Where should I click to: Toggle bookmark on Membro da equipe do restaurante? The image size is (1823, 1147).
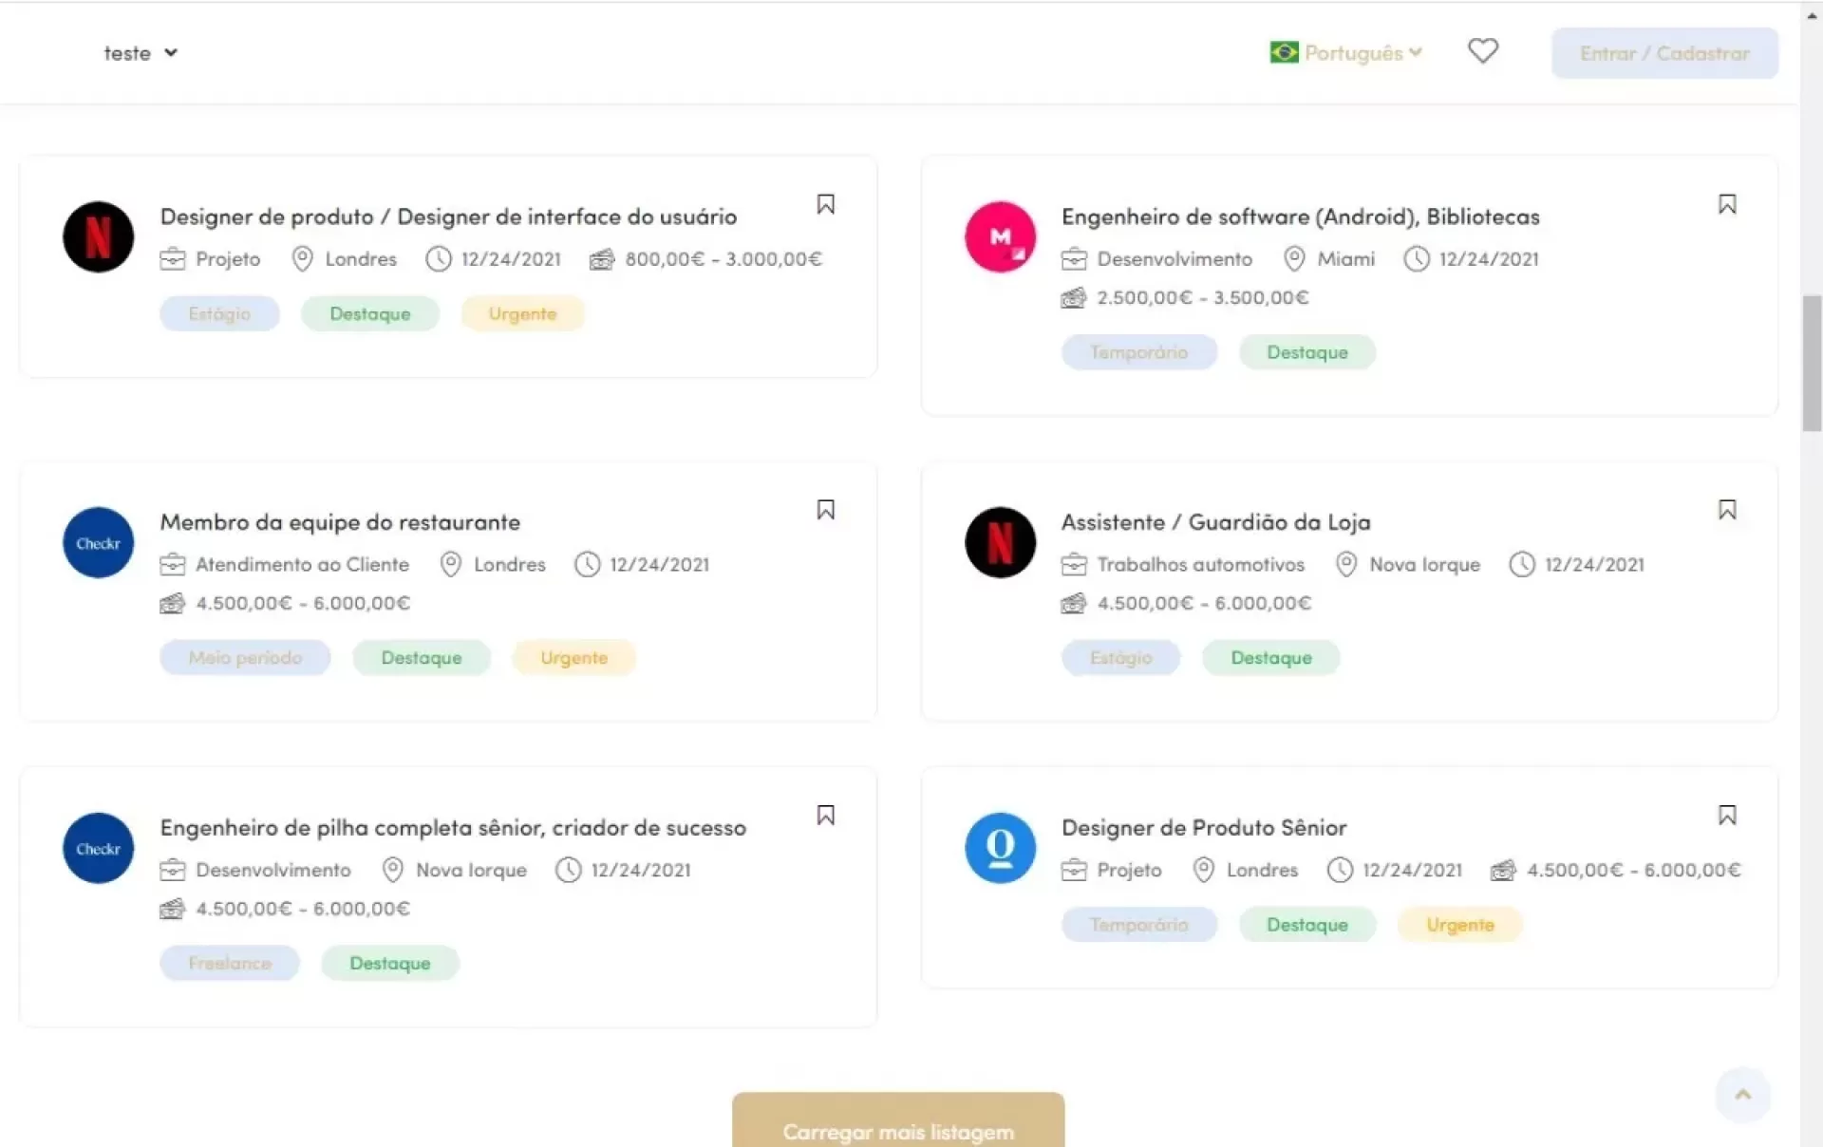825,510
